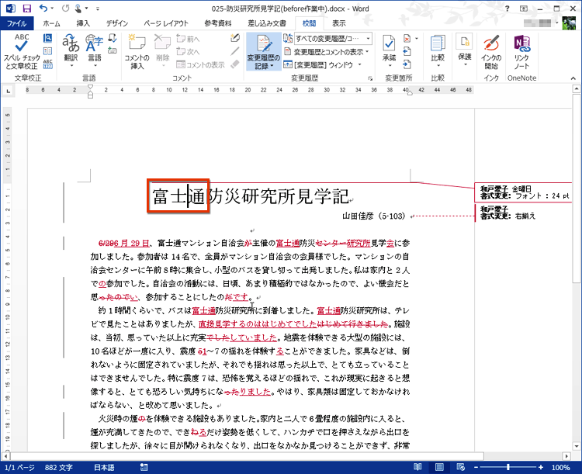Toggle 変更履歴の記録 (Track Changes)
Screen dimensions: 582x474
point(264,51)
